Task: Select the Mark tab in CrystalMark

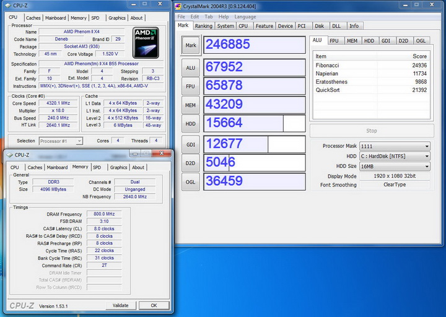Action: 183,25
